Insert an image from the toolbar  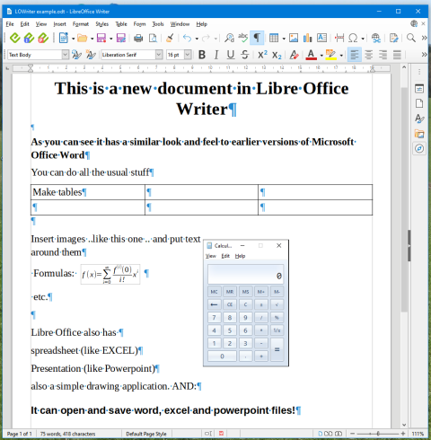point(294,38)
